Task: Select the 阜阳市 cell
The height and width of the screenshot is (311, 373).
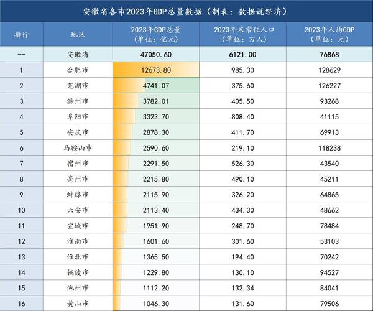Action: click(x=78, y=116)
